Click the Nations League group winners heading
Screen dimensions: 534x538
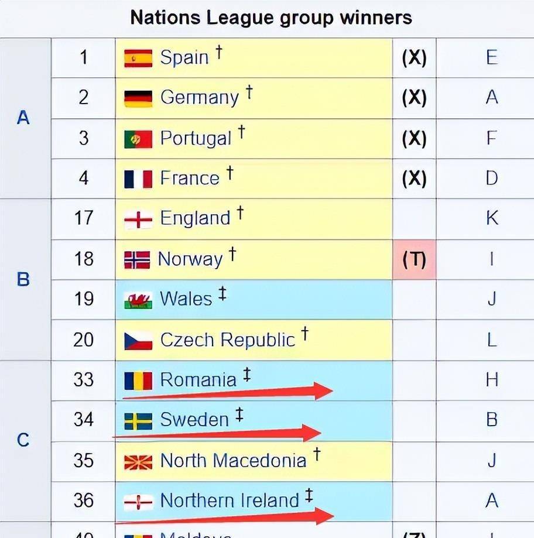(x=271, y=18)
